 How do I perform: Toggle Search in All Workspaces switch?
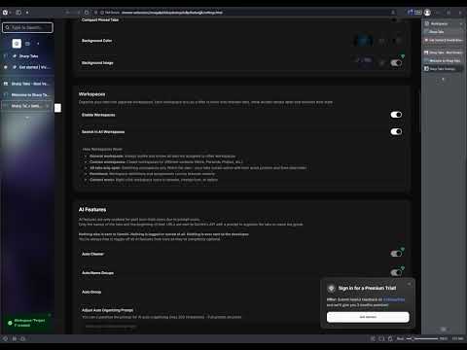point(396,131)
